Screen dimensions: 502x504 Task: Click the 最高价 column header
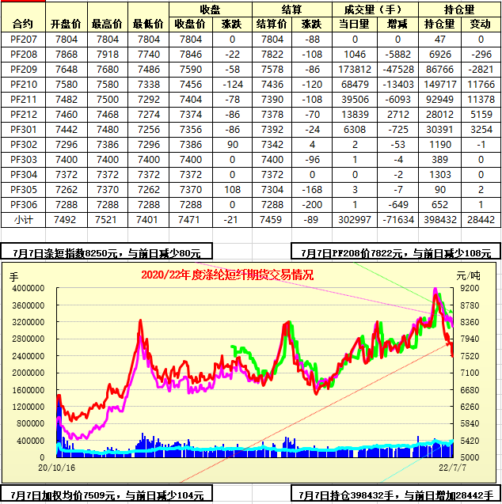click(x=105, y=24)
